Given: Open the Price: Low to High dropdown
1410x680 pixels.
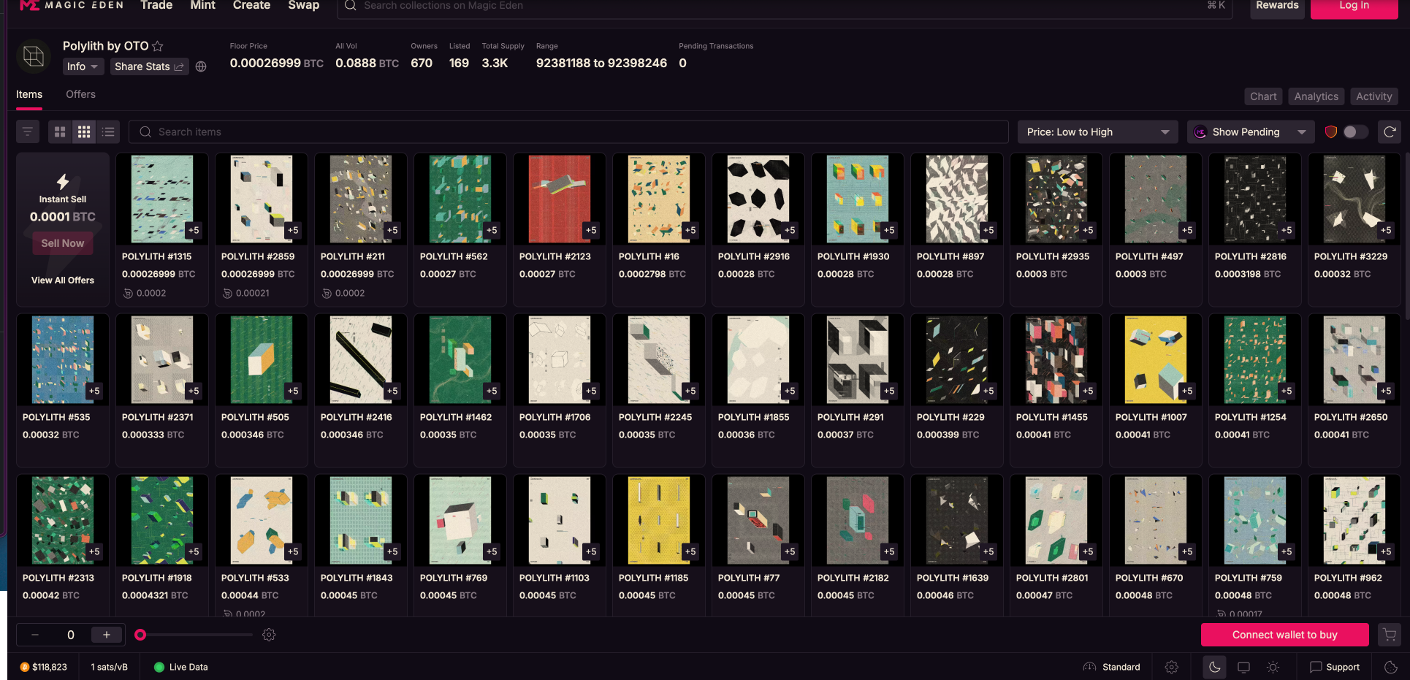Looking at the screenshot, I should click(x=1097, y=131).
